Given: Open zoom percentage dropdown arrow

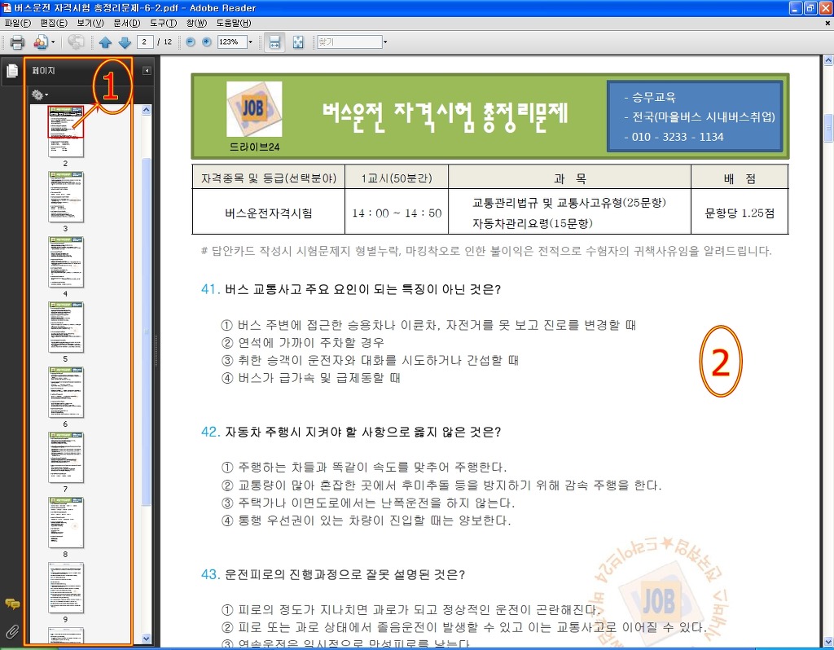Looking at the screenshot, I should 251,42.
